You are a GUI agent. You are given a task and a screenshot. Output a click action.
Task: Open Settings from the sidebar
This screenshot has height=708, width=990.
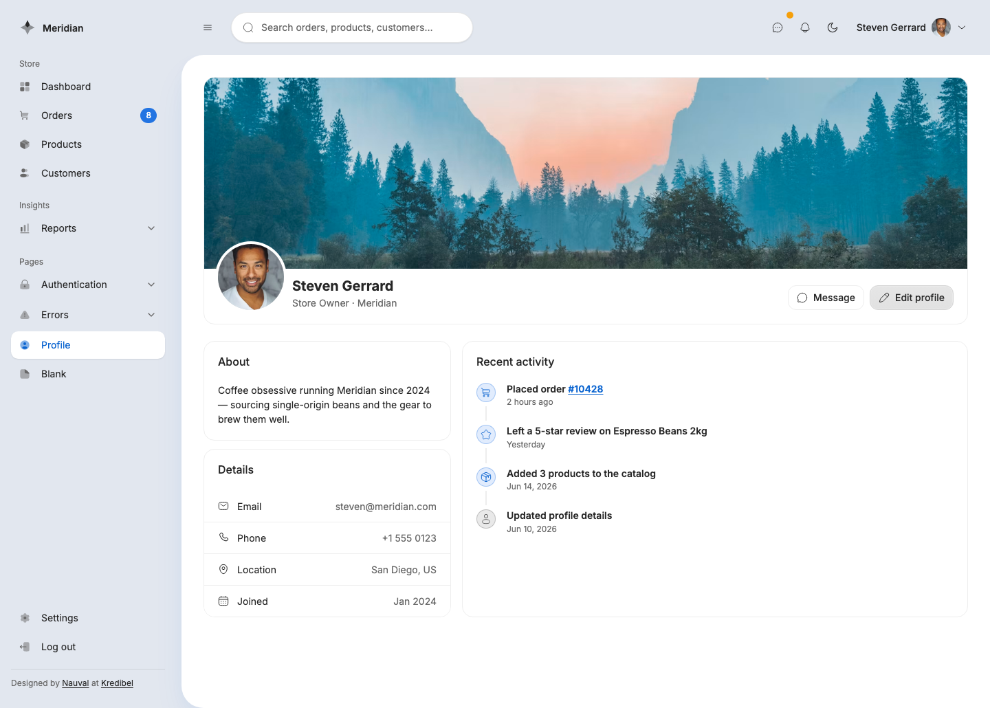click(x=88, y=618)
